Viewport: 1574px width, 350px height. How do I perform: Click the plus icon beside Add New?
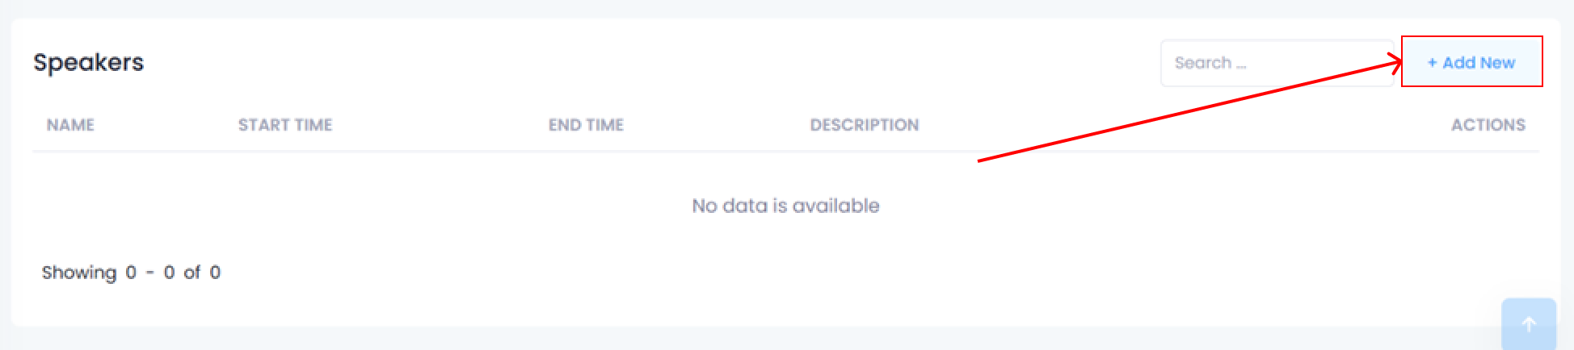pos(1432,63)
